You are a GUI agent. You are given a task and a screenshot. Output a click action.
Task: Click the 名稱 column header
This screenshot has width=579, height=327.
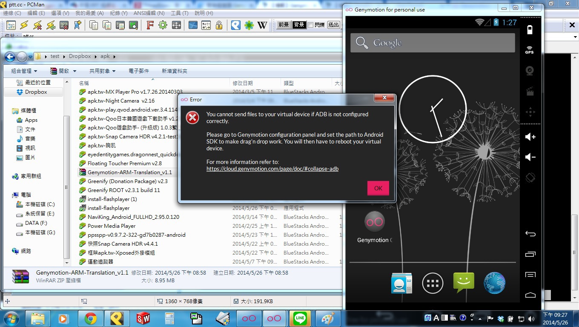tap(84, 83)
